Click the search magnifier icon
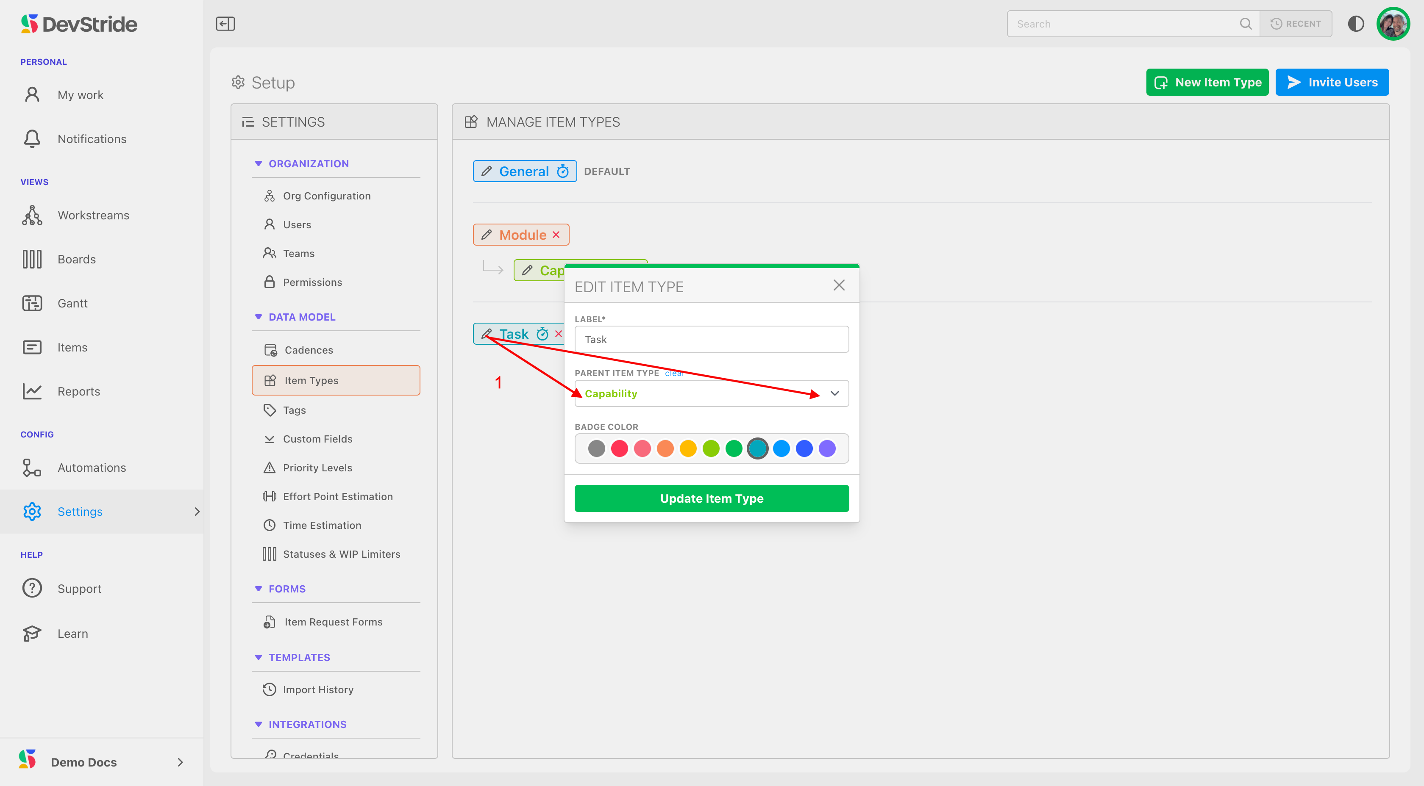 1246,24
